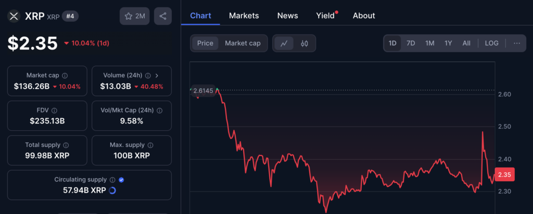
Task: Switch to line chart view icon
Action: (284, 43)
